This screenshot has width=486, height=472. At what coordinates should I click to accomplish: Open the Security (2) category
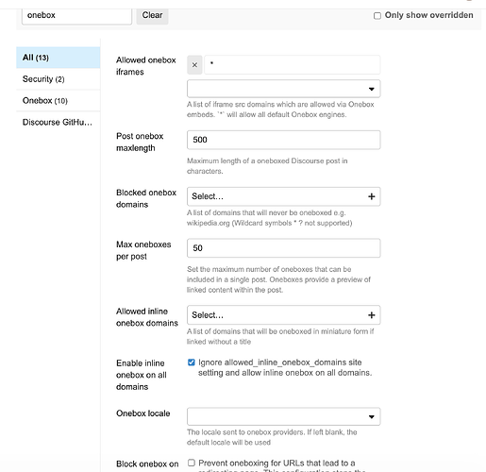click(59, 79)
